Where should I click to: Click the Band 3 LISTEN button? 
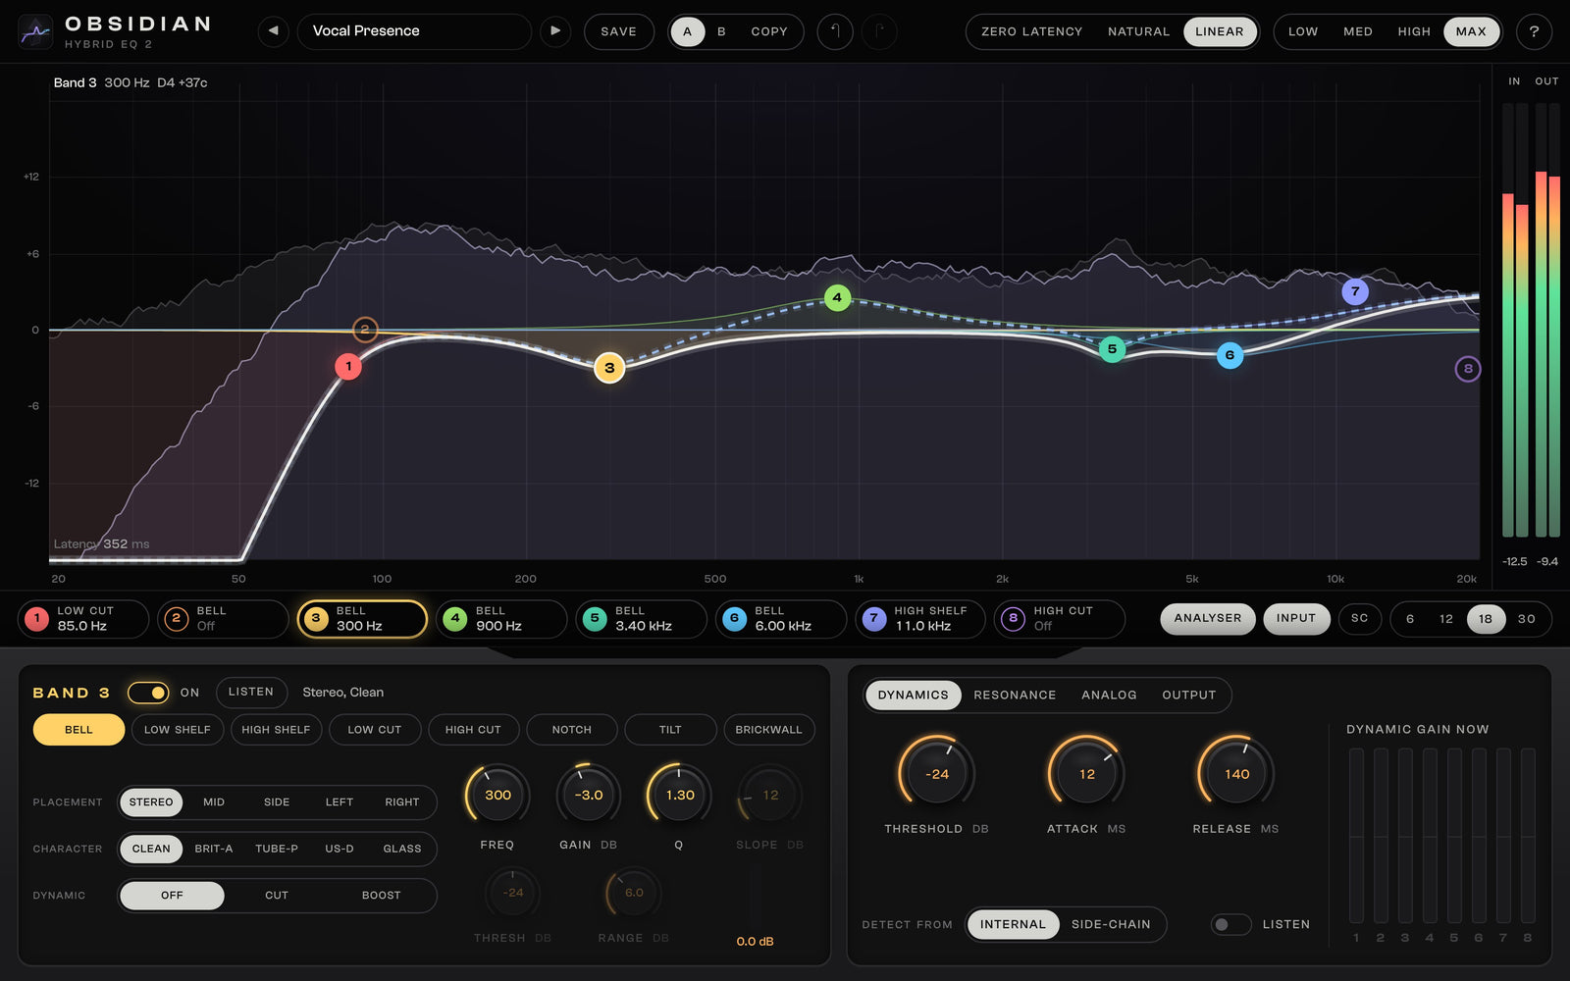(x=251, y=692)
